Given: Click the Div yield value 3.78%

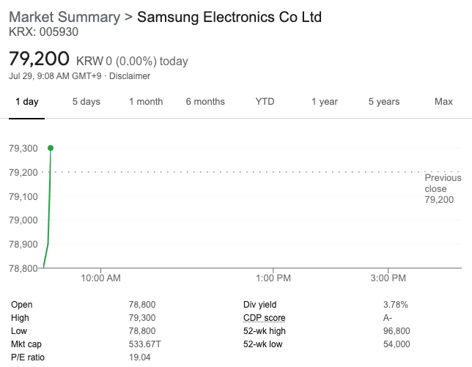Looking at the screenshot, I should (395, 305).
